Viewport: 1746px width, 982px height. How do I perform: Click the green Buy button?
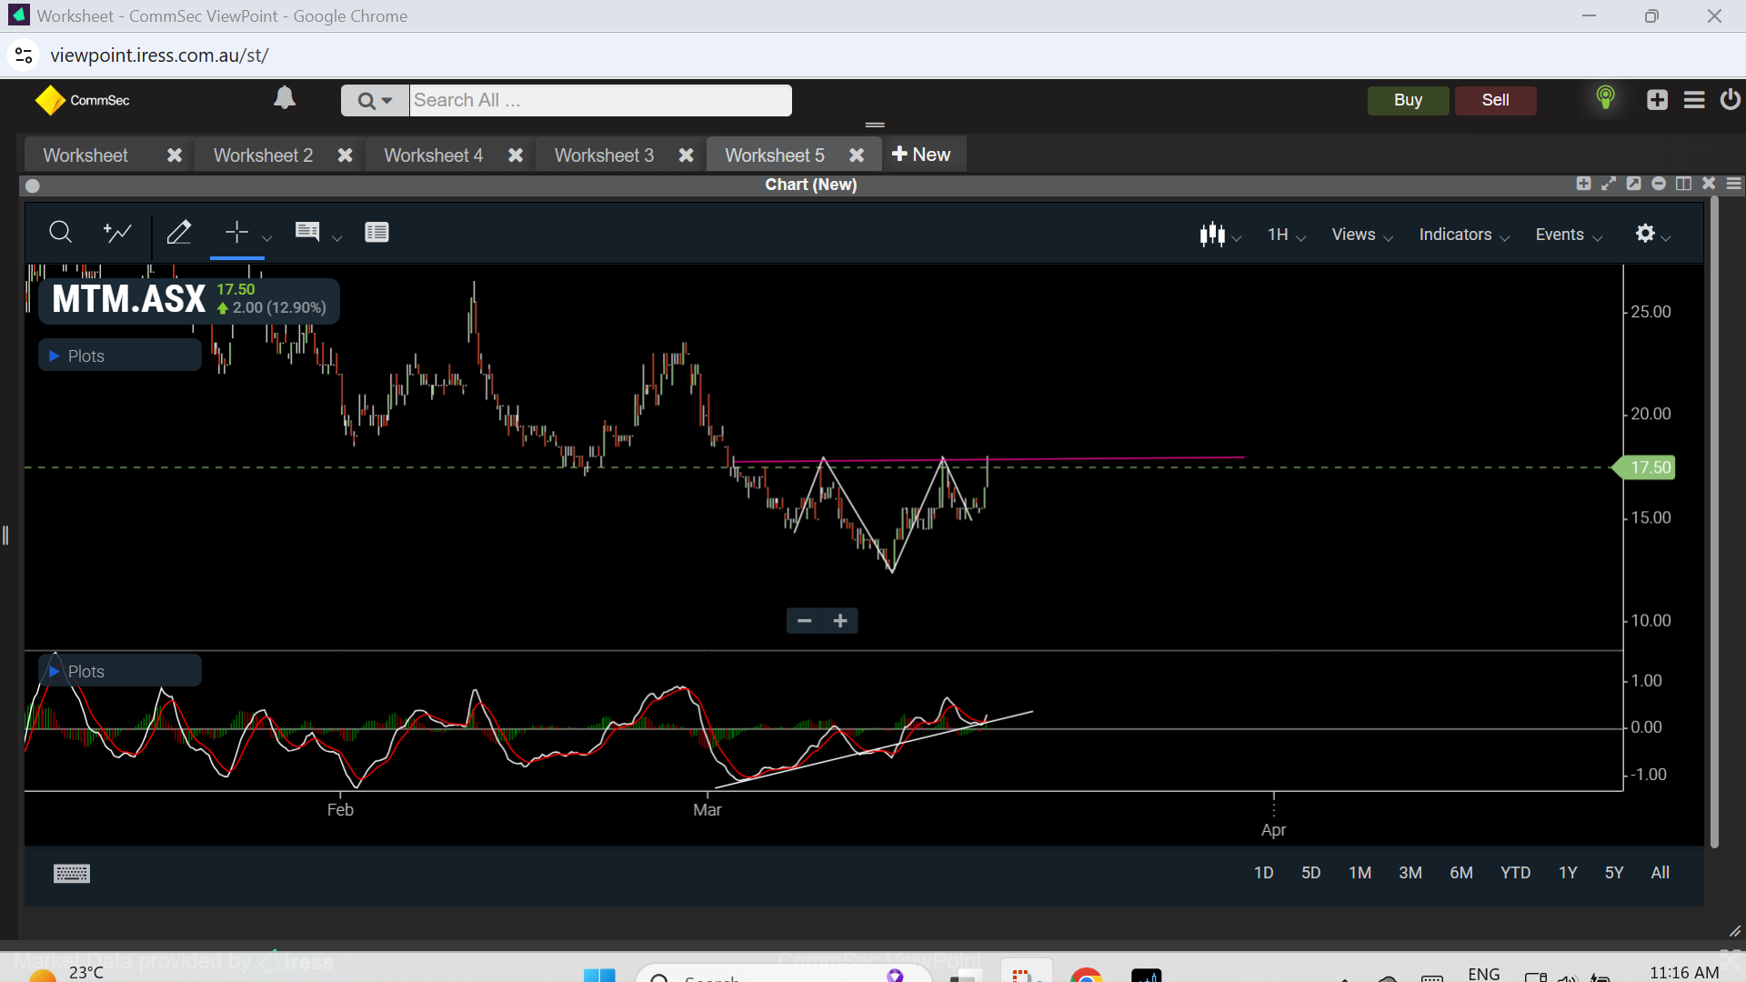pyautogui.click(x=1408, y=100)
